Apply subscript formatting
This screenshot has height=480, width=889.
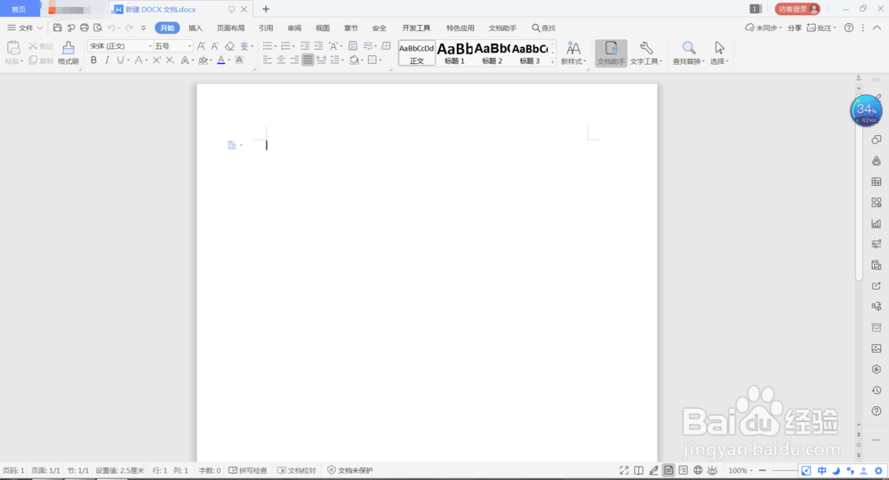click(170, 60)
